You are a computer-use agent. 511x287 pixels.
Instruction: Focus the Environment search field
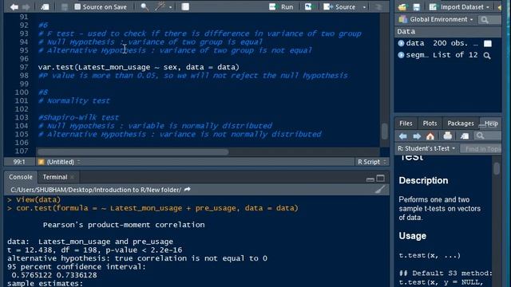(489, 20)
